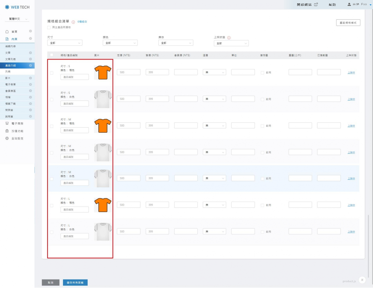
Task: Click the 儲存所有頁籤 save button
Action: pyautogui.click(x=75, y=283)
